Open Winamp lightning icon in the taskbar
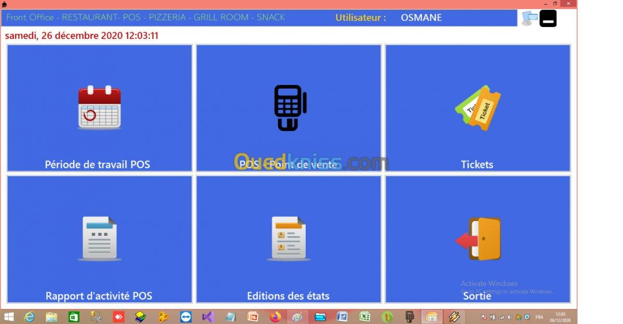 point(454,317)
